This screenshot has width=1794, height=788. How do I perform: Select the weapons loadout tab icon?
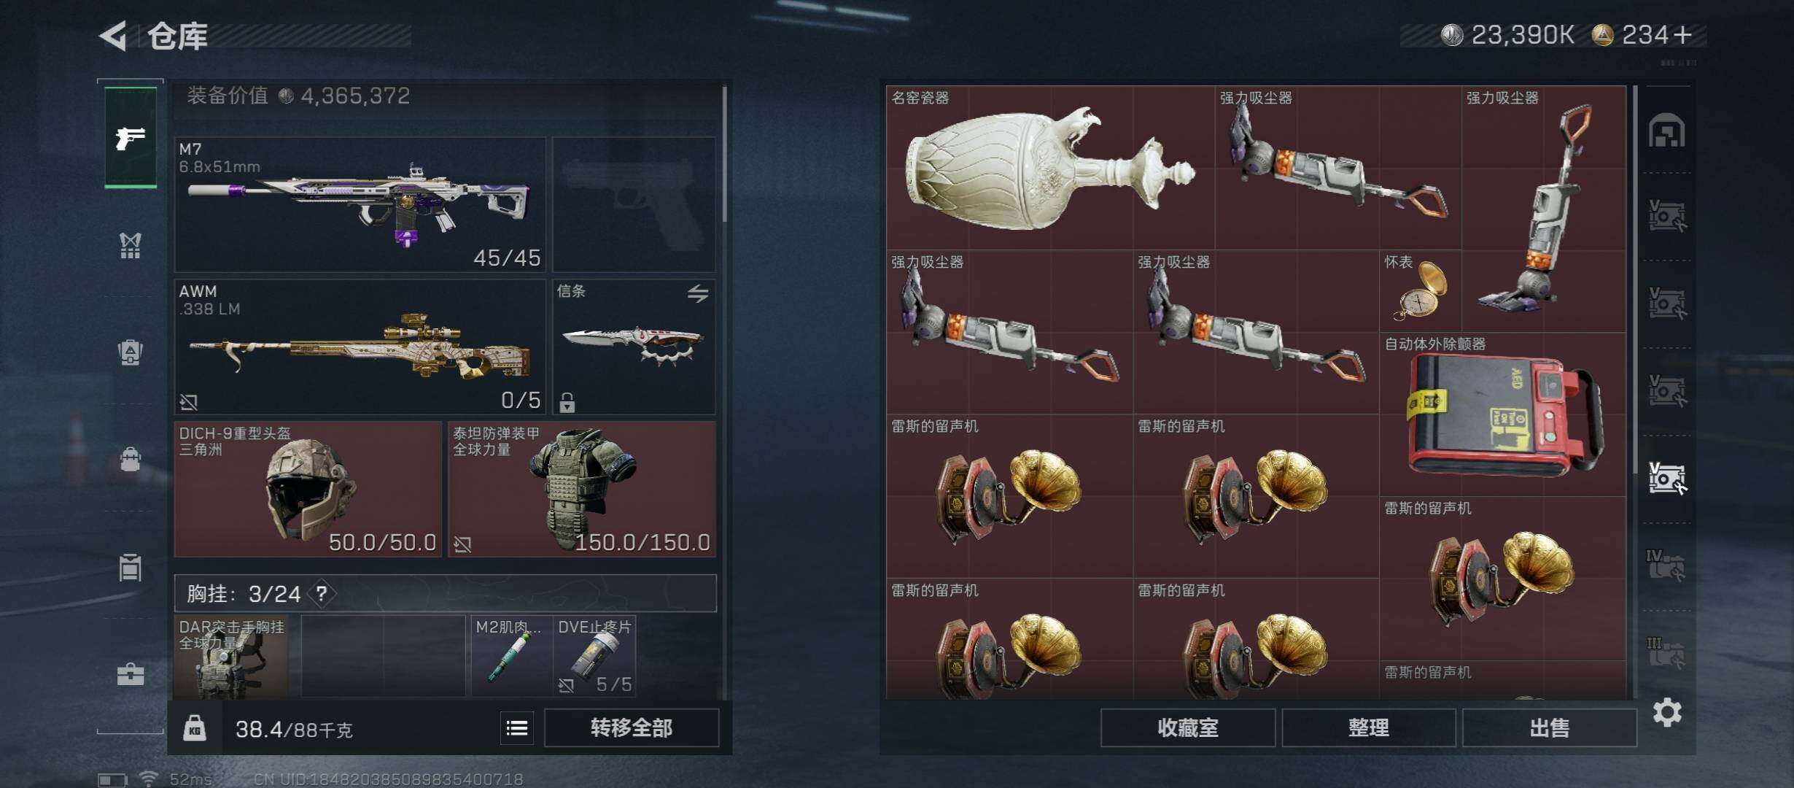[x=131, y=137]
